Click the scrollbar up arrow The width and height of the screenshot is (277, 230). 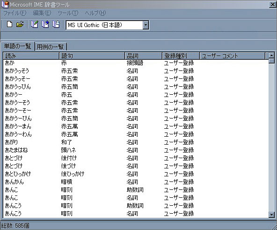(x=271, y=56)
